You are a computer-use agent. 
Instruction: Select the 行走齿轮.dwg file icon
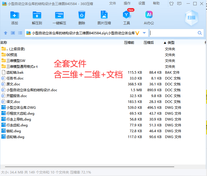point(3,125)
